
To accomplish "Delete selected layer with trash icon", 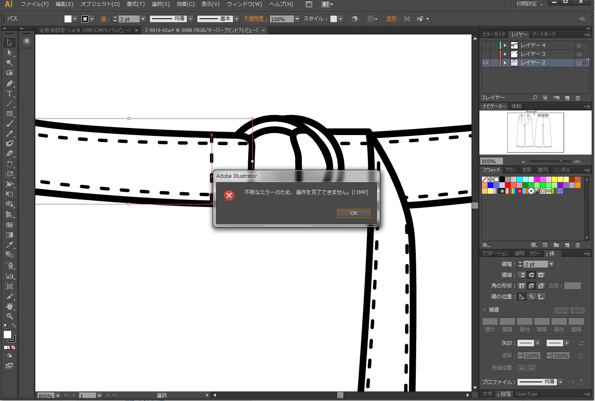I will (578, 98).
